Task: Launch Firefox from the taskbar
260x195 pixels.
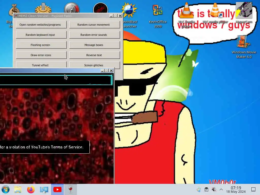Action: click(x=31, y=189)
